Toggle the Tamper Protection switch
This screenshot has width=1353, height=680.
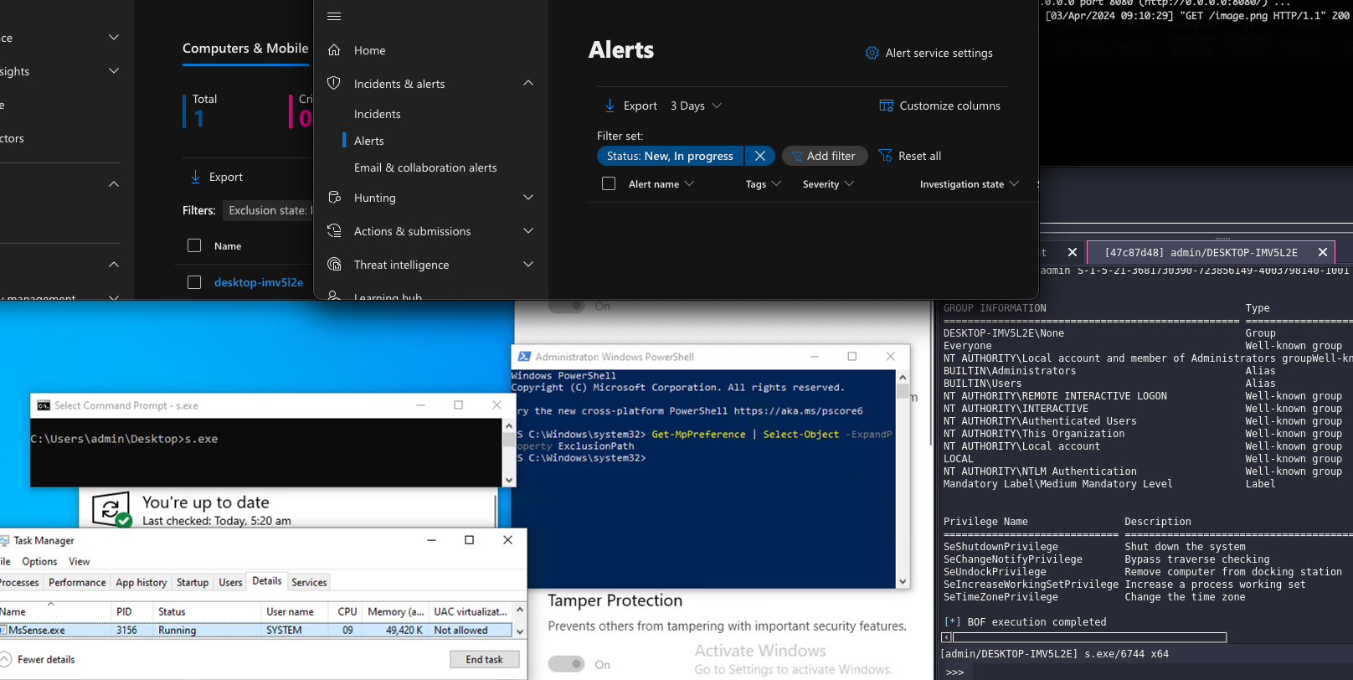point(567,664)
